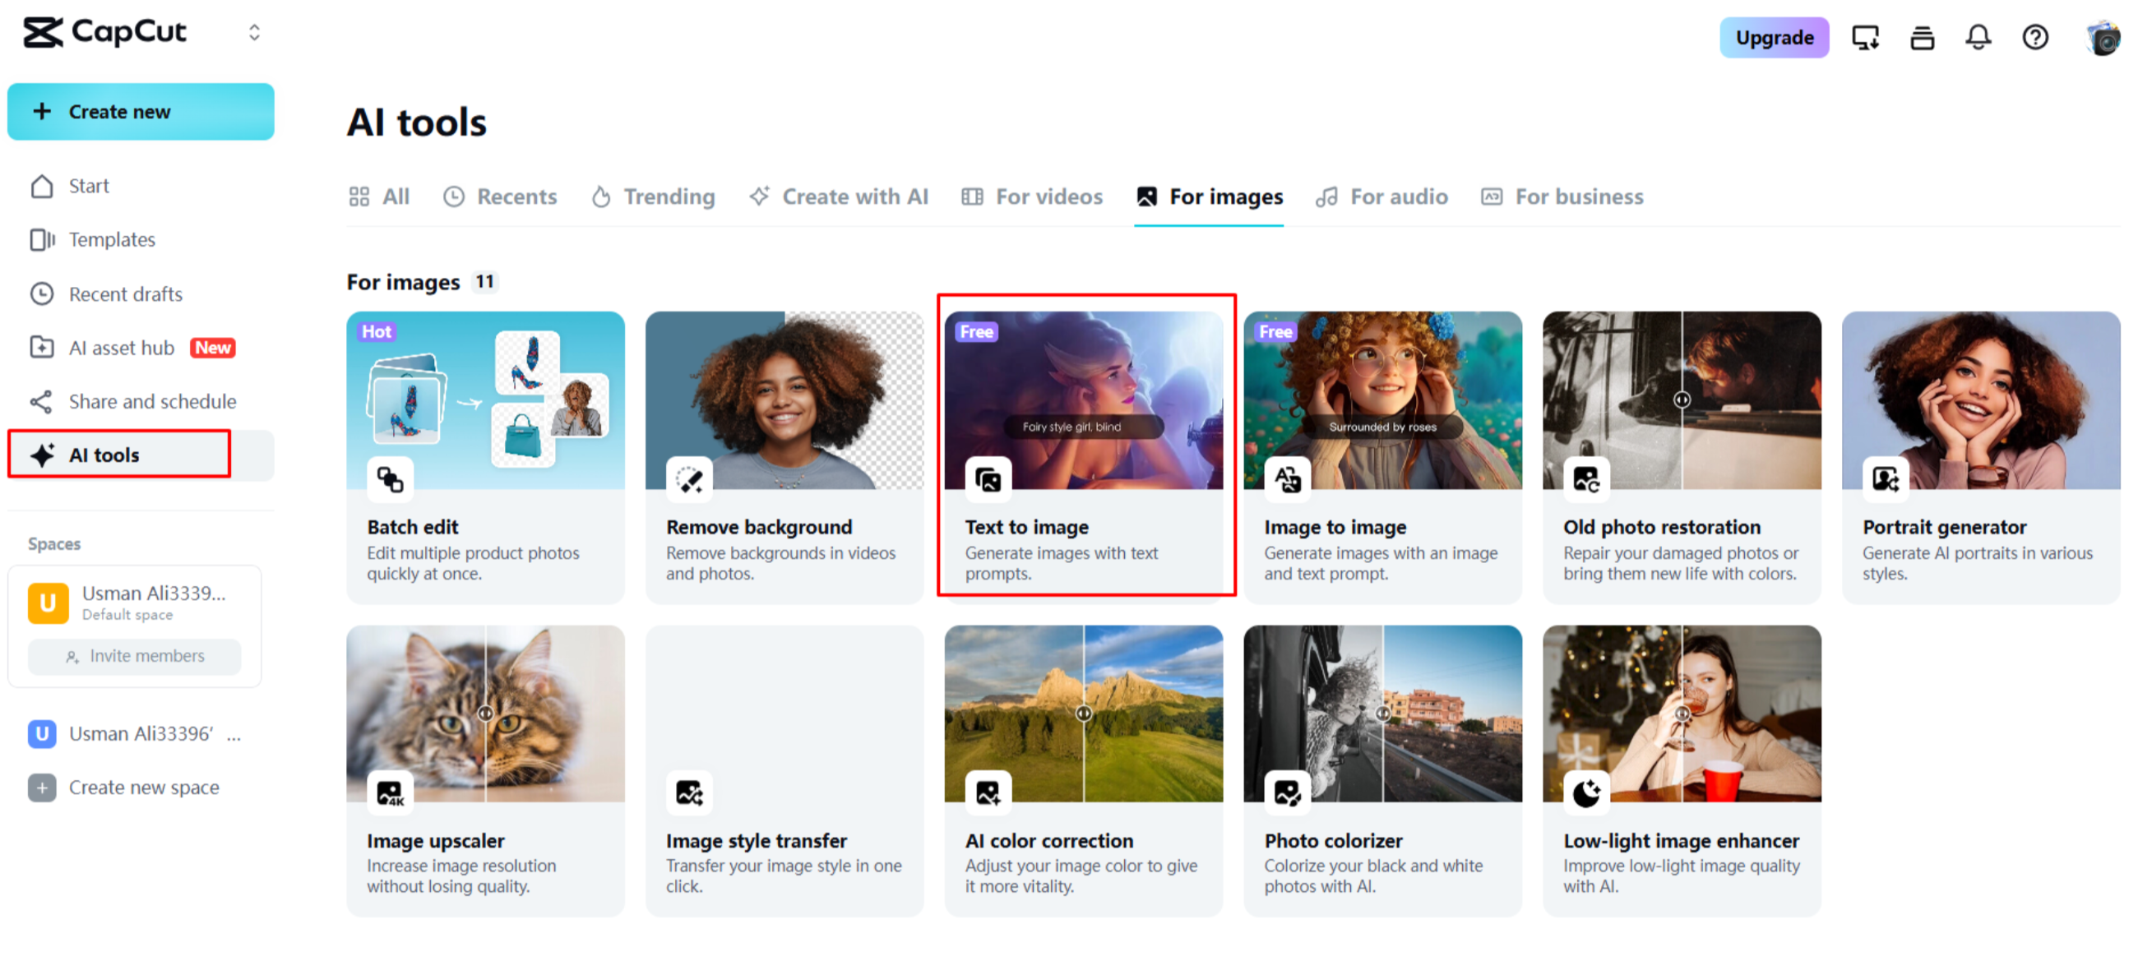The image size is (2138, 970).
Task: Click the 4K icon on Image upscaler card
Action: (x=391, y=792)
